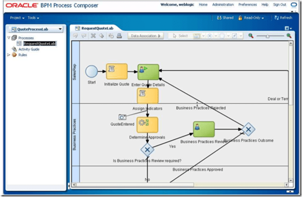Click the panel collapse arrow beside canvas

(x=69, y=186)
